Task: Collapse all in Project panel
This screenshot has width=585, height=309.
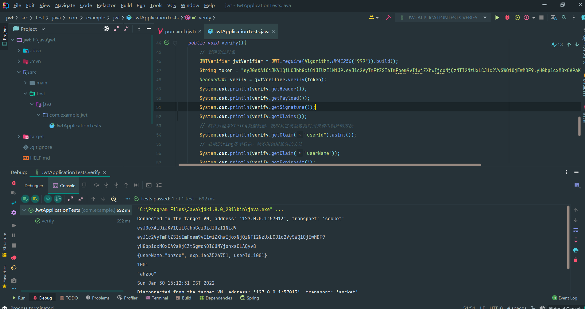Action: click(126, 29)
